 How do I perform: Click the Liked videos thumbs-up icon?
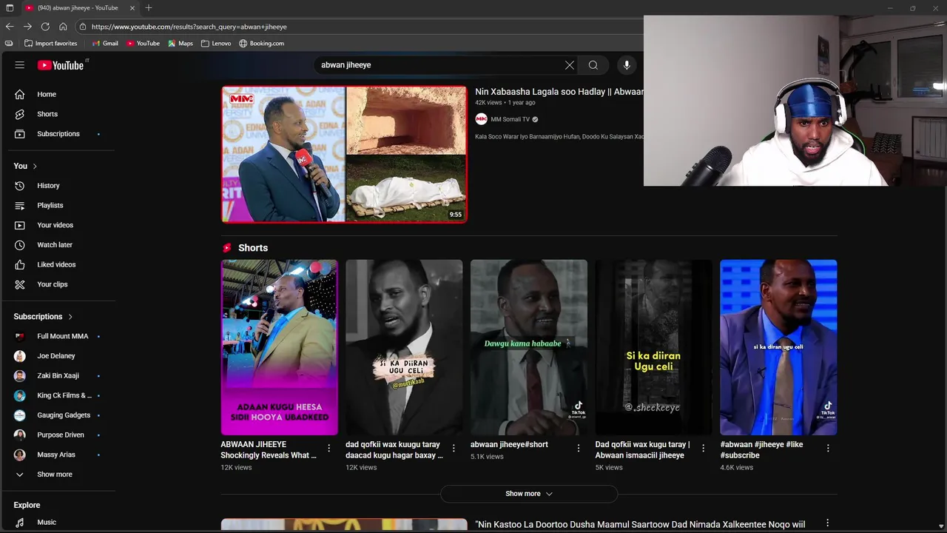[x=20, y=264]
